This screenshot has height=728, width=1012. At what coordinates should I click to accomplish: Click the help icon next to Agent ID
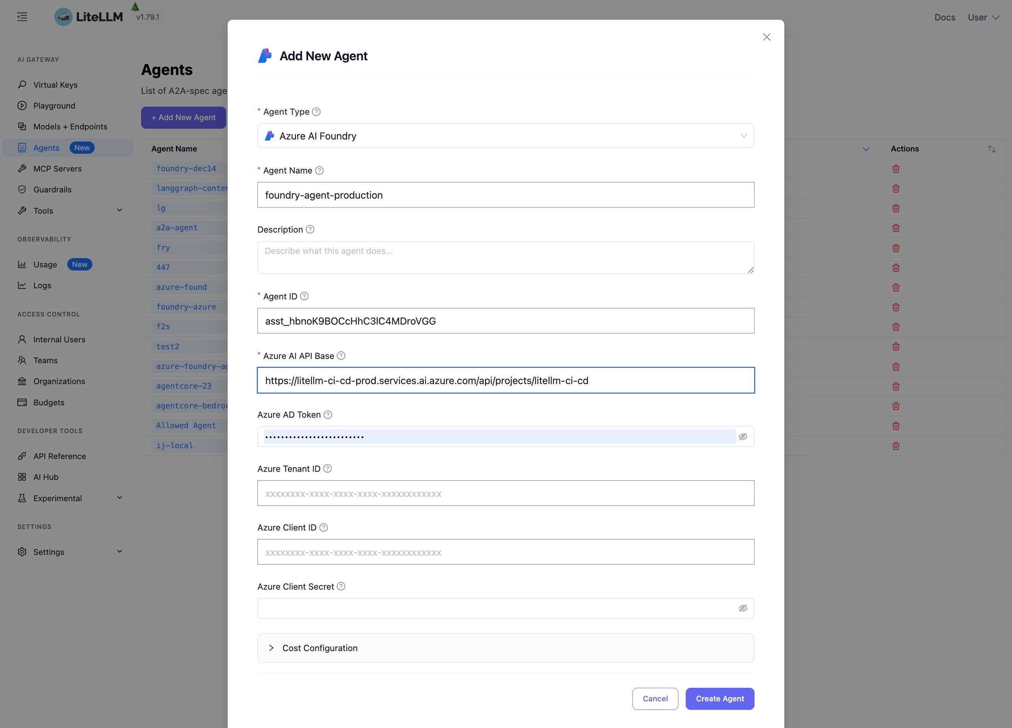point(305,296)
